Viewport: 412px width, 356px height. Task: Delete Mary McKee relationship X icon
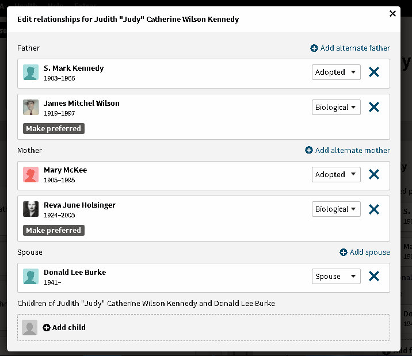pyautogui.click(x=373, y=175)
